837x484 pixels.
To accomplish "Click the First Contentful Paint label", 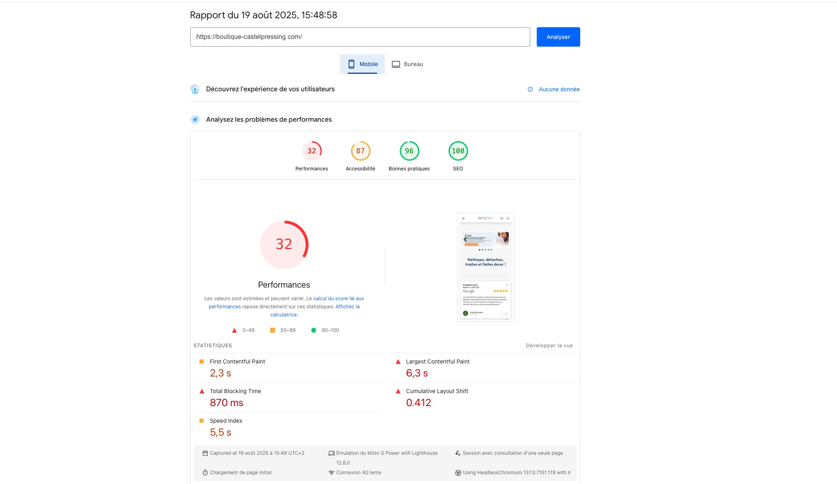I will coord(237,361).
